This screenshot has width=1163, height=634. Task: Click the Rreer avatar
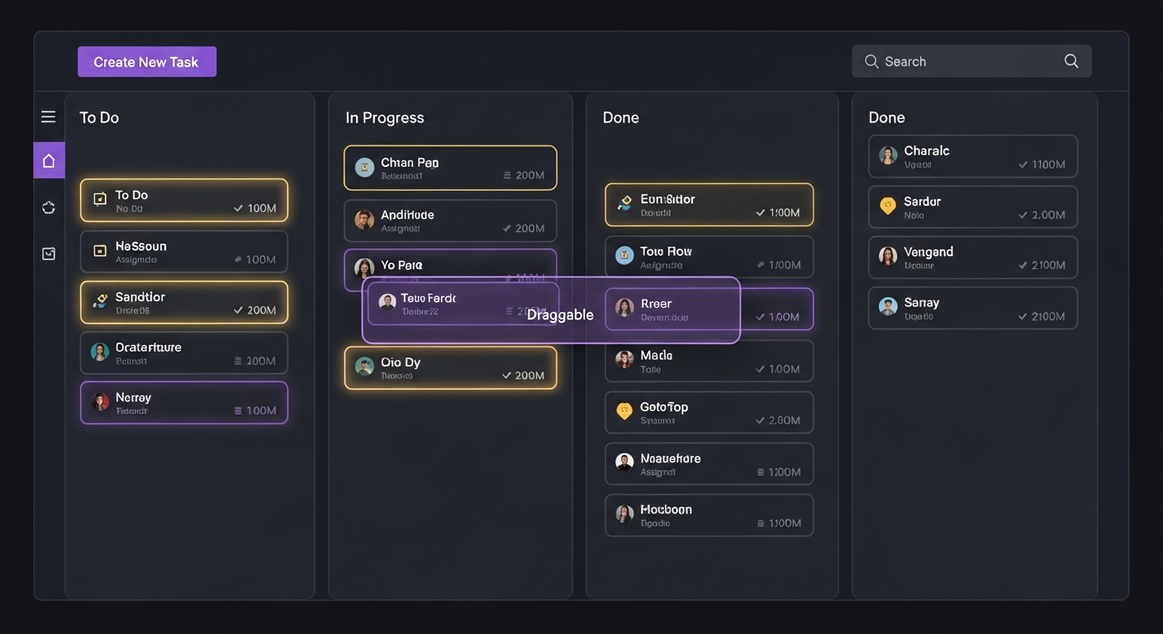point(624,308)
